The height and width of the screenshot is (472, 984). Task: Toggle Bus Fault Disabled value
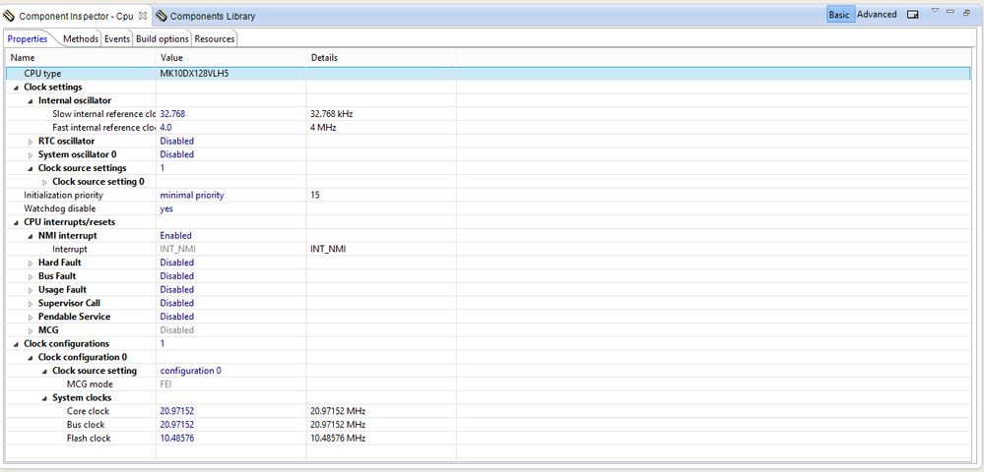coord(177,275)
